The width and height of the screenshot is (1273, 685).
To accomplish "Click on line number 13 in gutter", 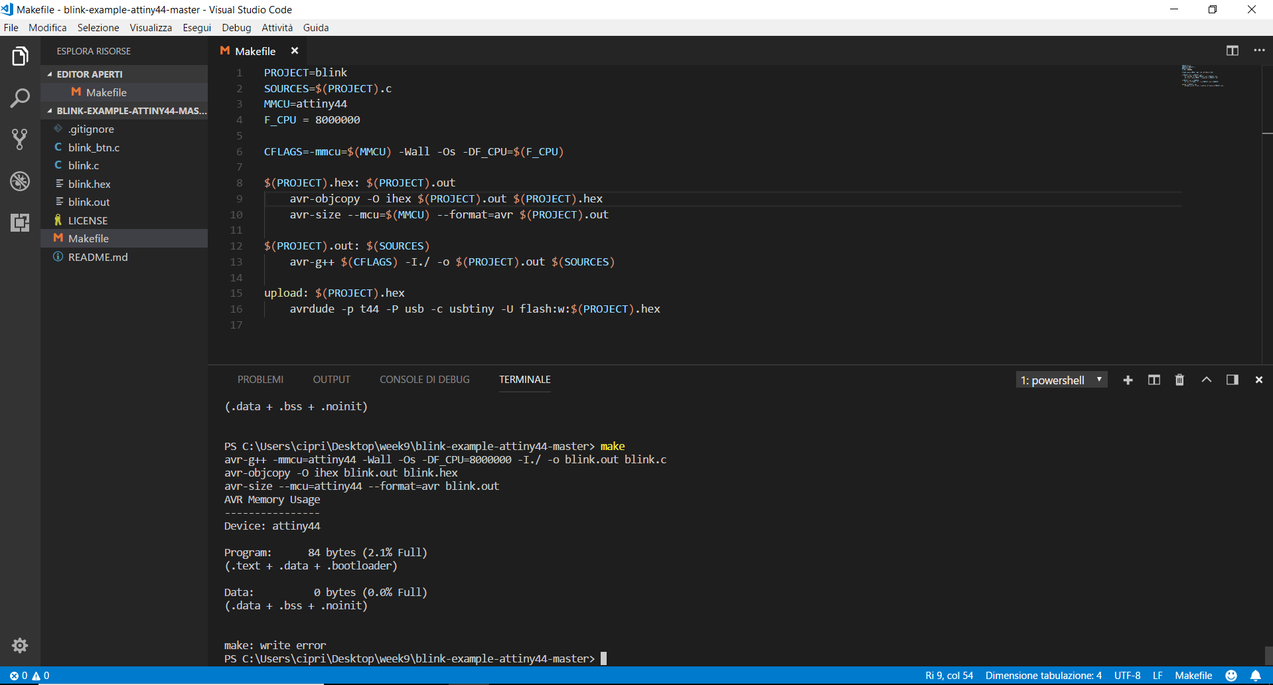I will (x=236, y=262).
